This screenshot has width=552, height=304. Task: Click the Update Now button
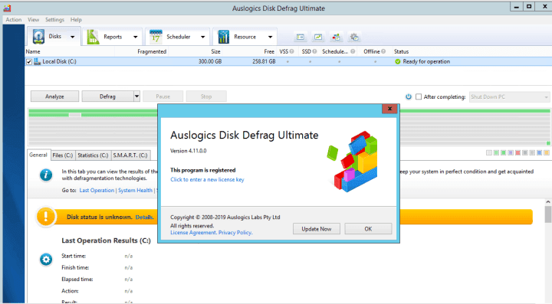pos(317,229)
